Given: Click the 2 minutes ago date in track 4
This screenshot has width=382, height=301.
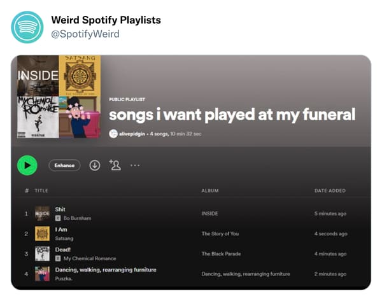Looking at the screenshot, I should coord(330,274).
